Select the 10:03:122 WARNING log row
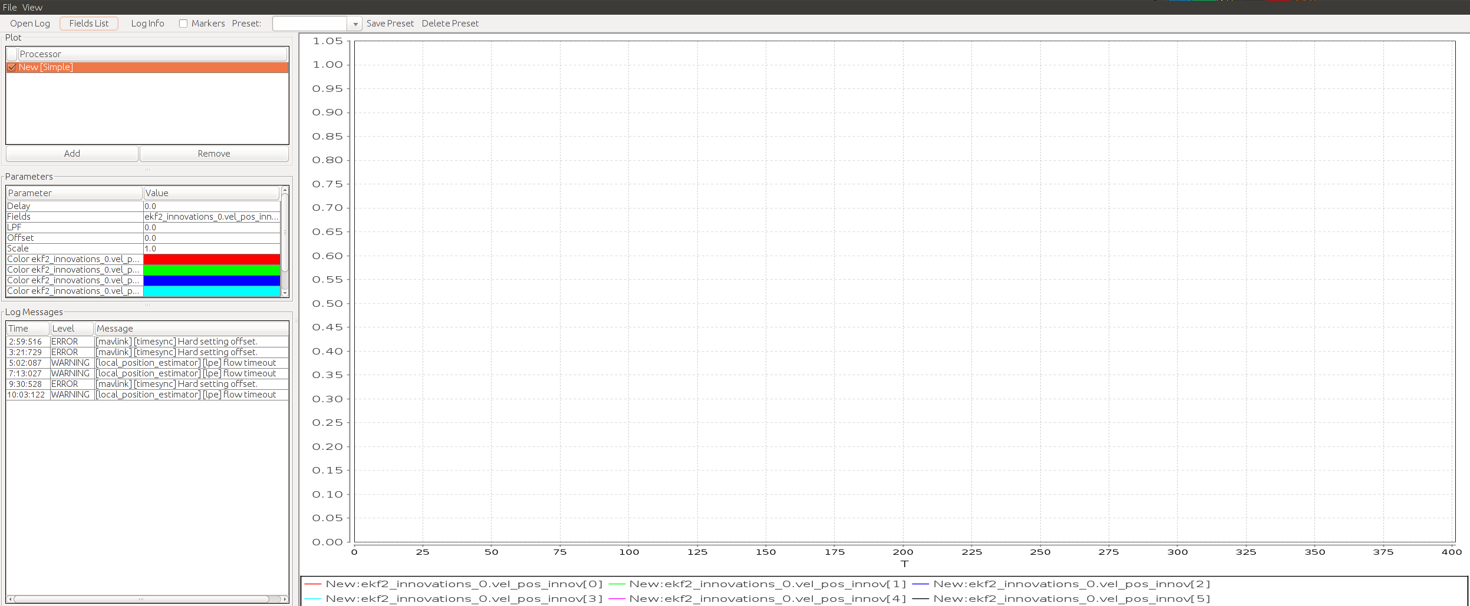This screenshot has width=1470, height=606. (x=147, y=395)
